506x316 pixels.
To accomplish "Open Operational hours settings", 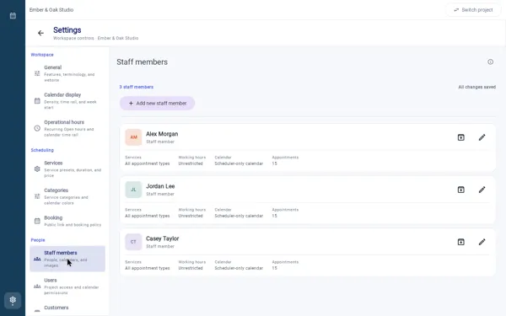I will [67, 128].
